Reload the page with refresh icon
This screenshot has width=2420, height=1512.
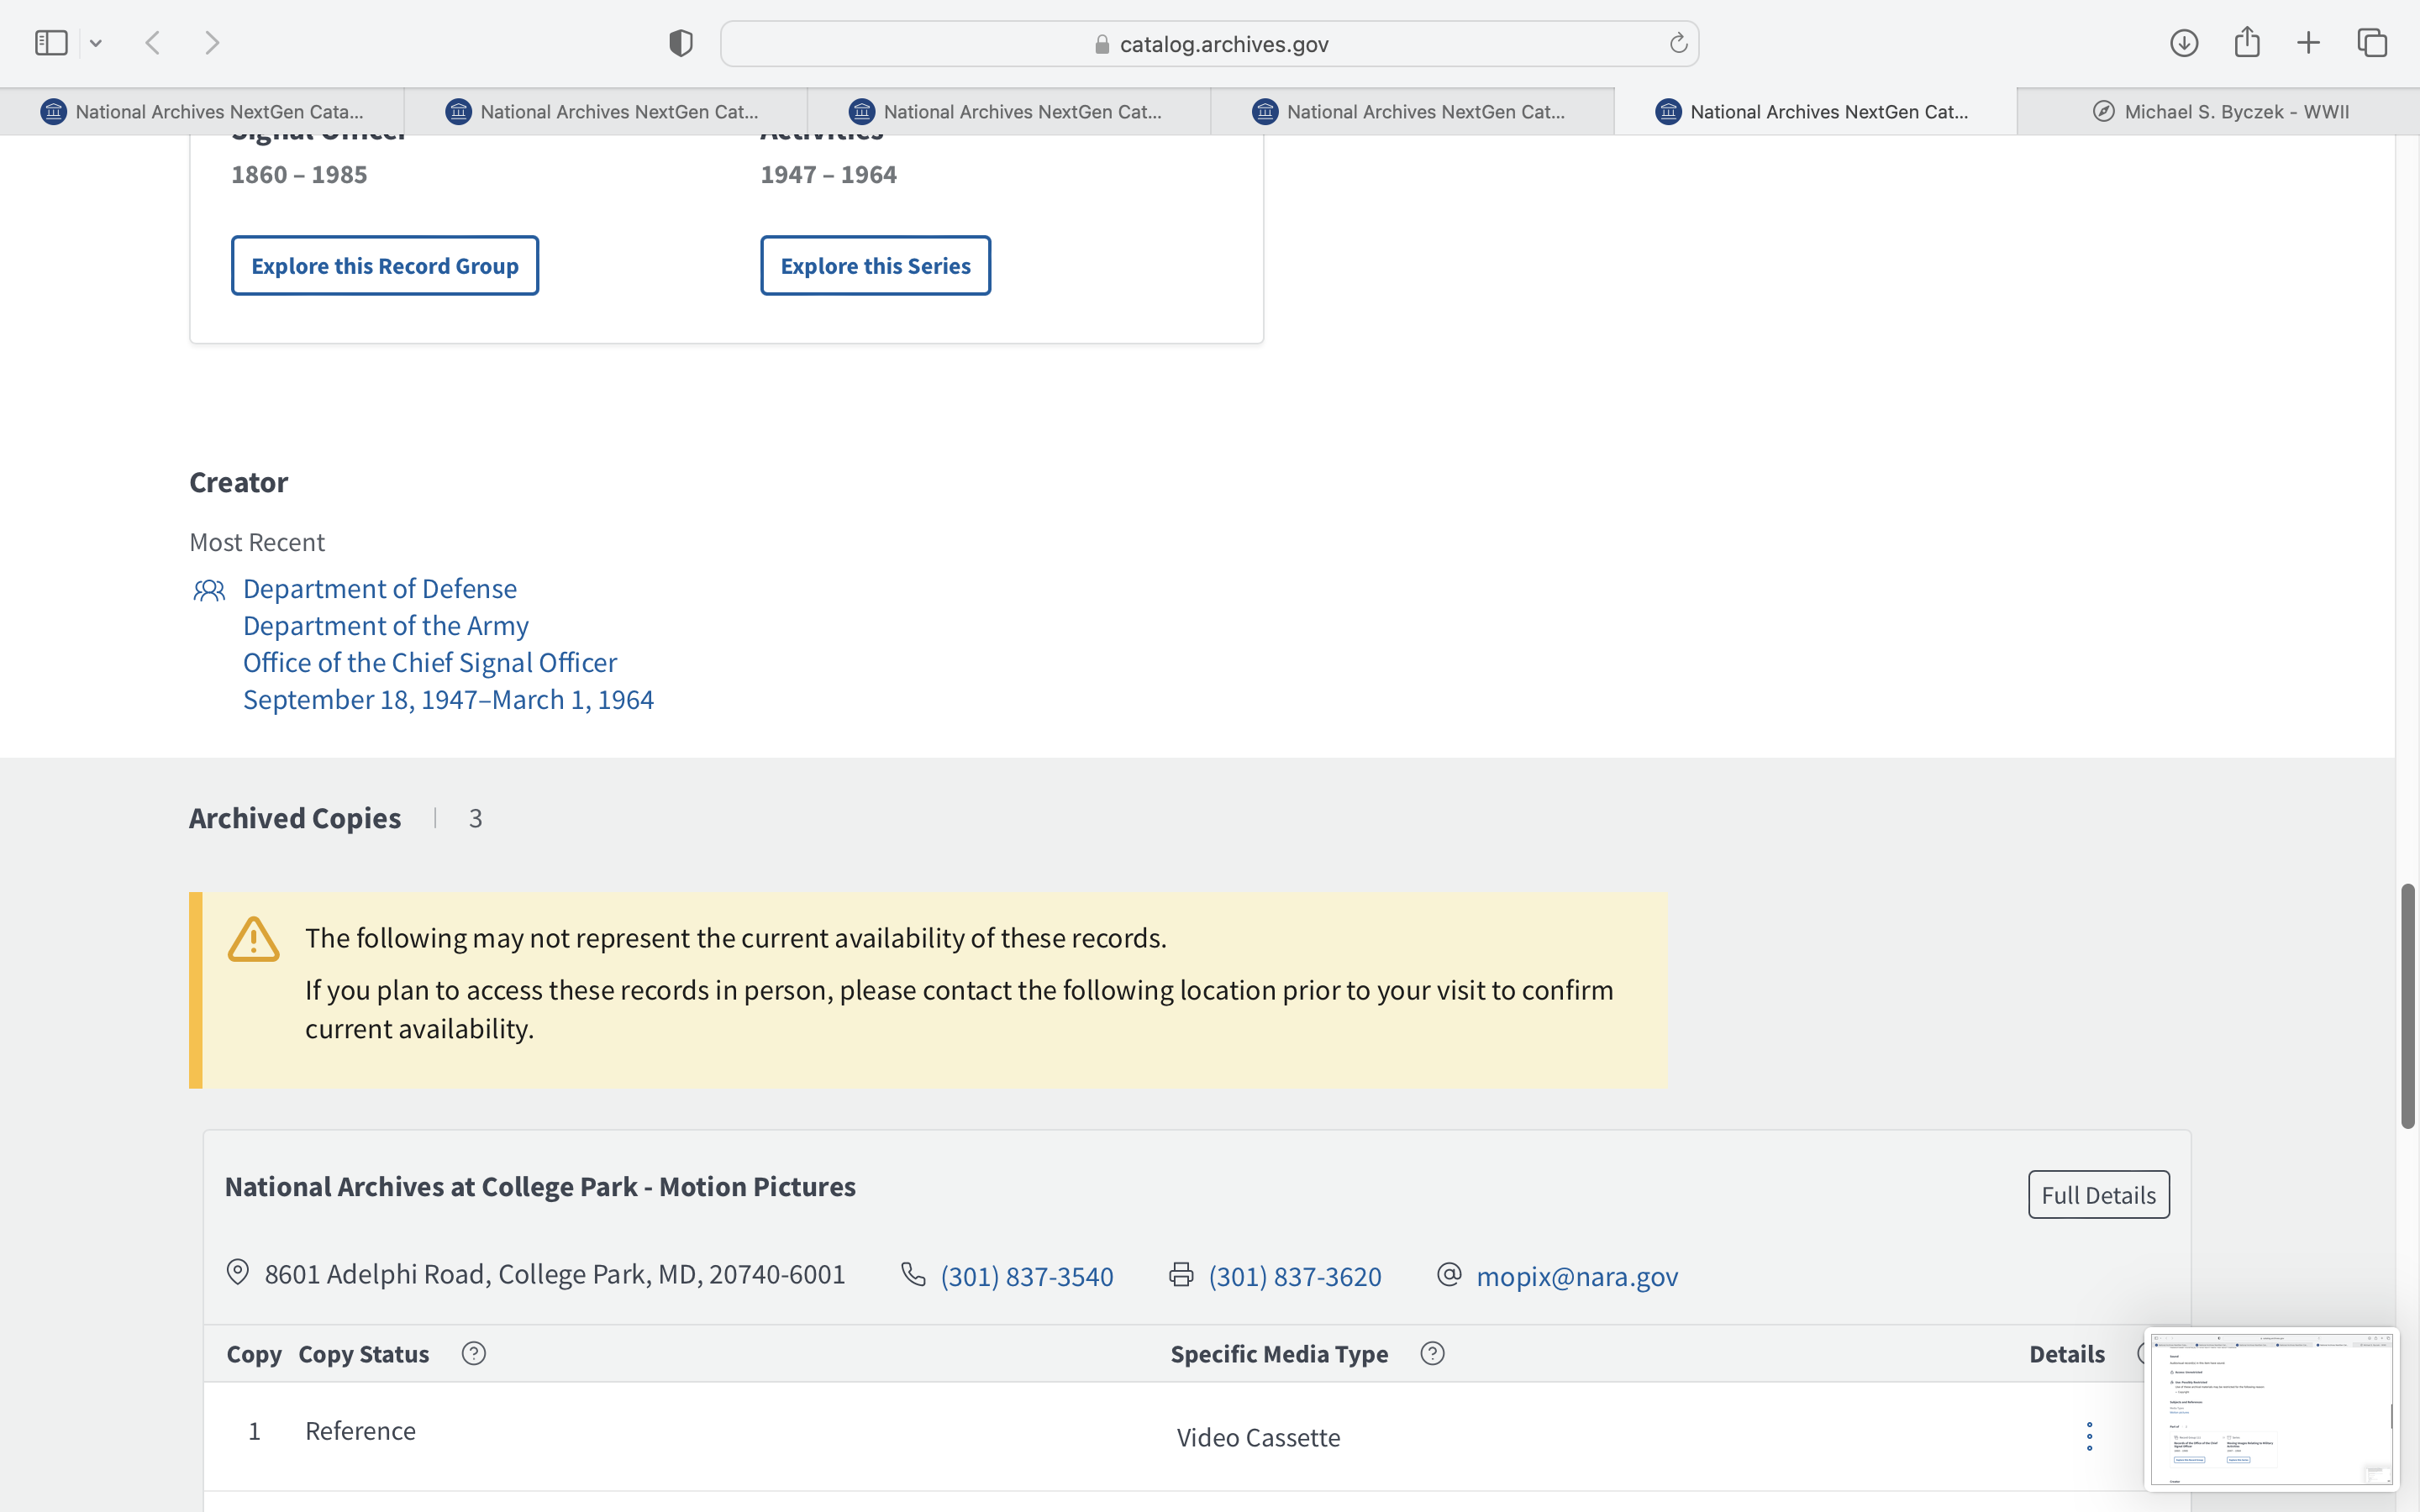[x=1678, y=43]
